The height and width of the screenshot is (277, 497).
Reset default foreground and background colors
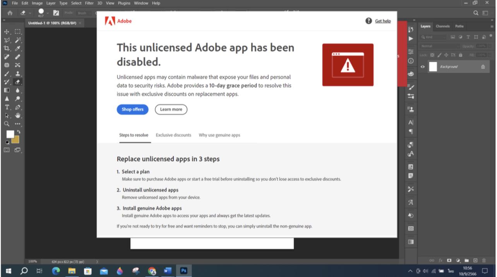7,142
